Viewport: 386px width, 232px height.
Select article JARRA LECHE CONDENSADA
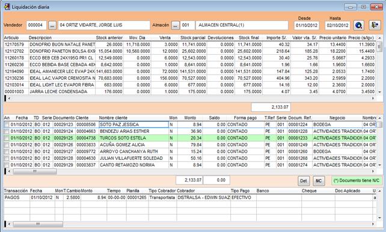(x=189, y=91)
